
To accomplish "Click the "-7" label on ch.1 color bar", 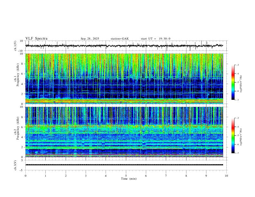I will click(238, 100).
